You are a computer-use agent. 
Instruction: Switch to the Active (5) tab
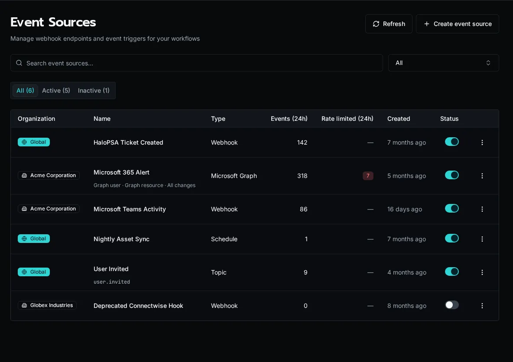click(56, 90)
